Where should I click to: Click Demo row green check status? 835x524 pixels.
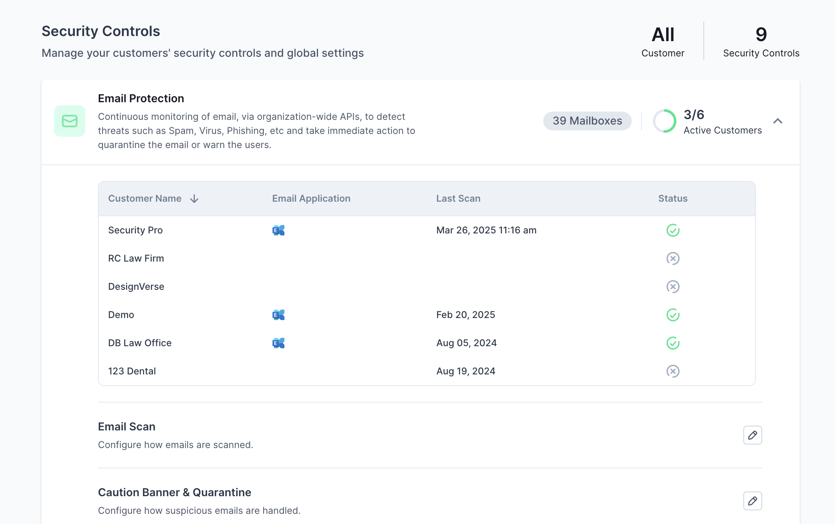pos(673,315)
